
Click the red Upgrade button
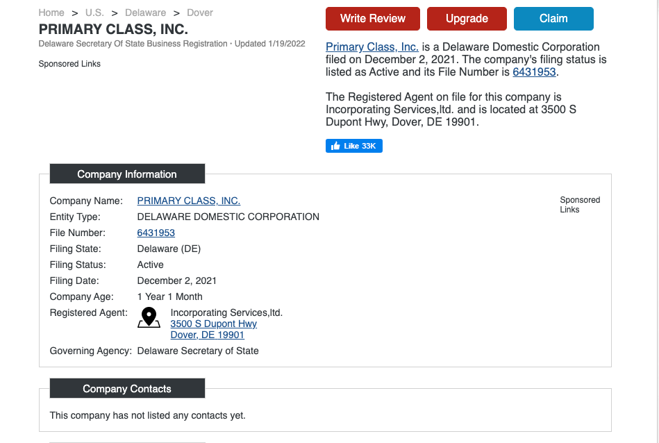tap(467, 19)
